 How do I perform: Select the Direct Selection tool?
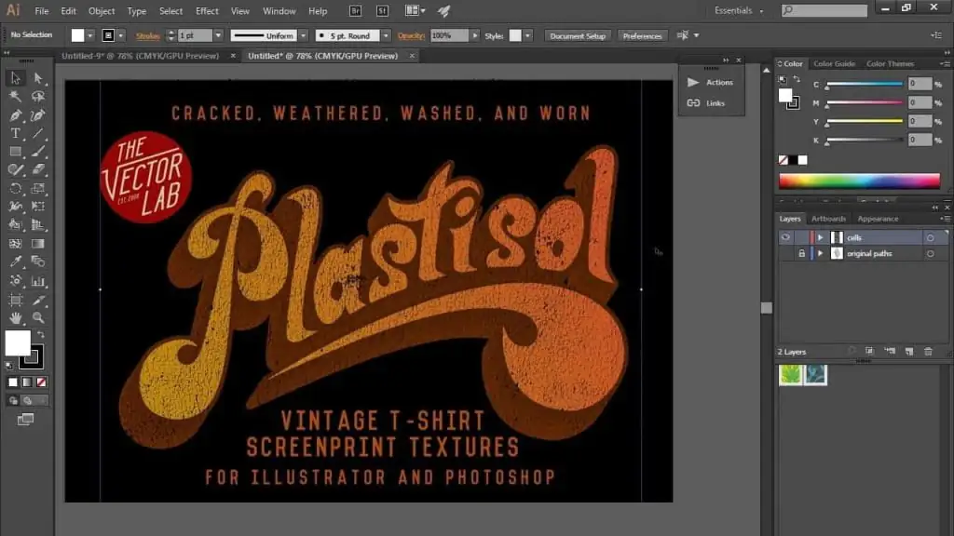38,78
